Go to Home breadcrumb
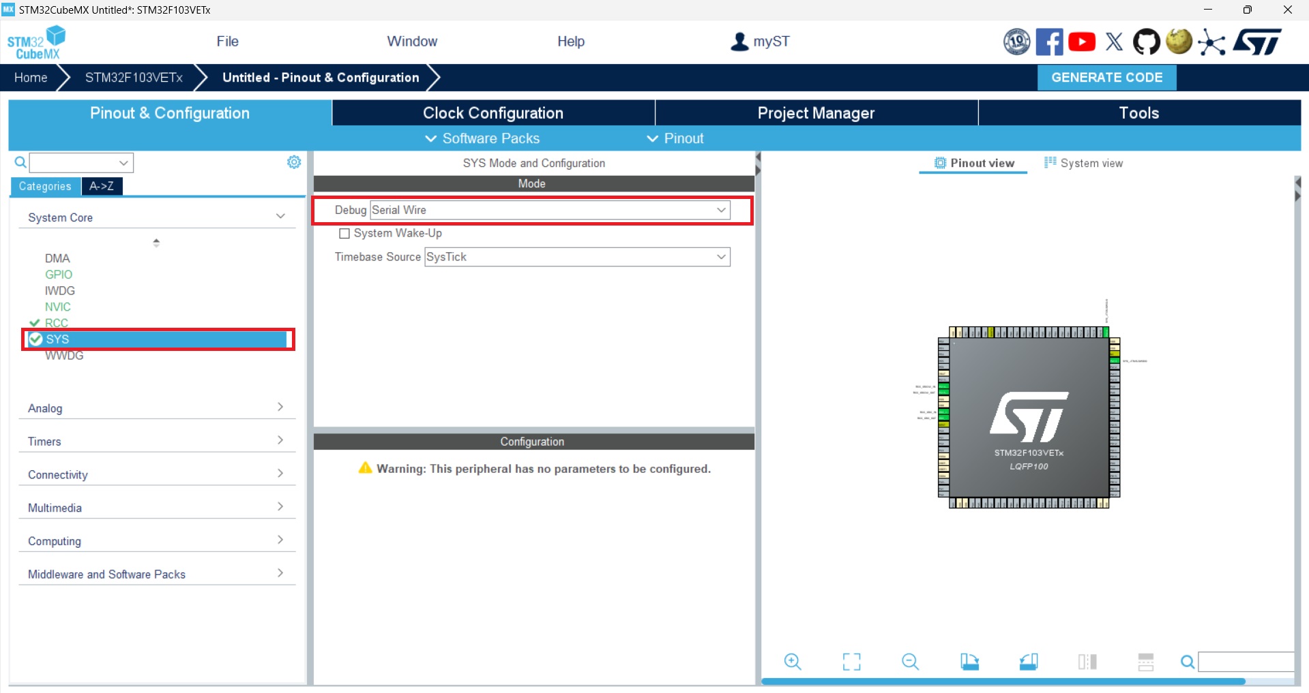The width and height of the screenshot is (1309, 693). [x=31, y=78]
